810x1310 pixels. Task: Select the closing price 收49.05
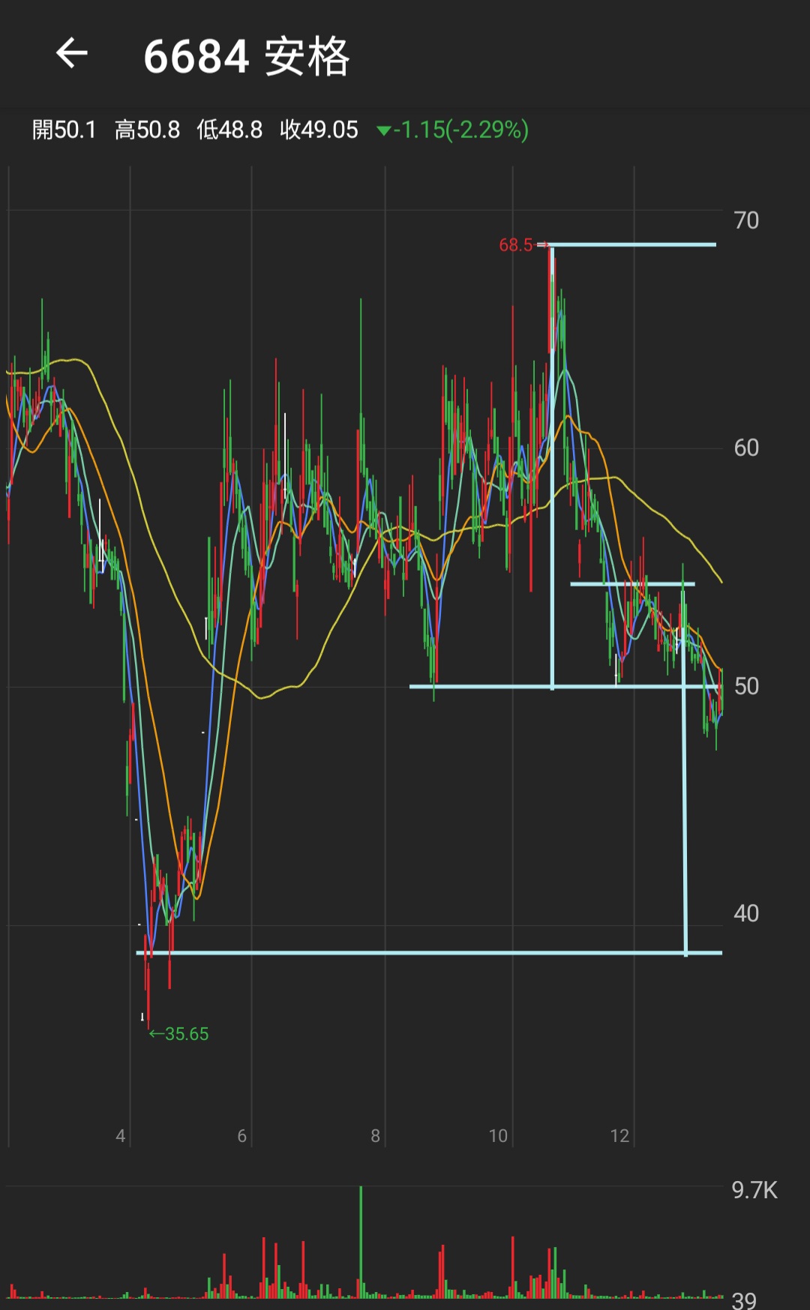[x=319, y=130]
